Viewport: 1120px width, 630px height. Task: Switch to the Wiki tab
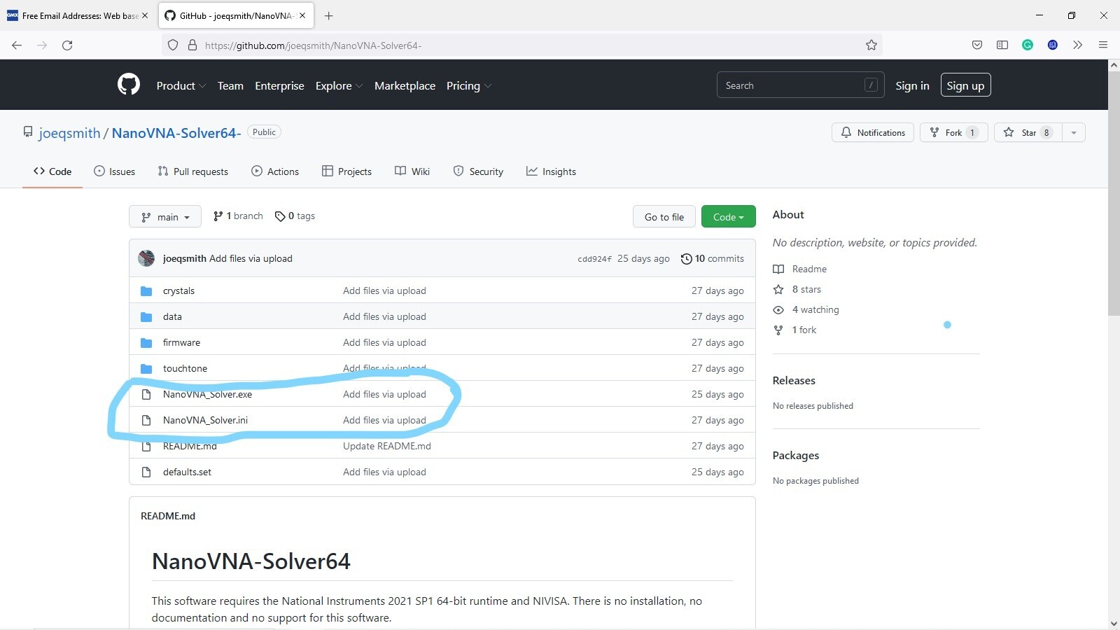tap(412, 171)
